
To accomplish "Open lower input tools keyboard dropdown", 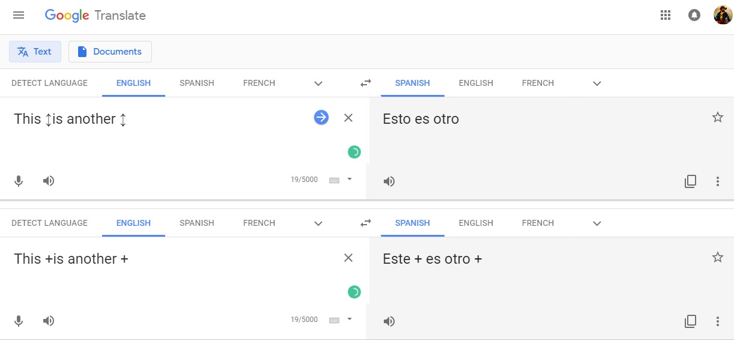I will (x=350, y=319).
